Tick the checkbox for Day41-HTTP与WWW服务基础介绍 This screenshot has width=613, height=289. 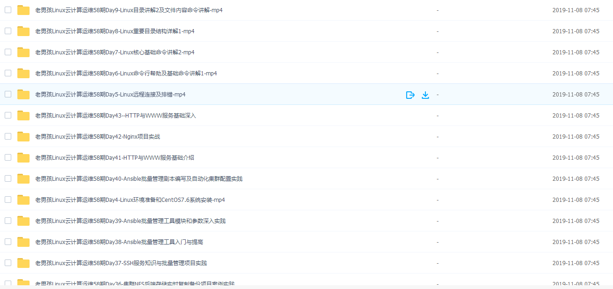[8, 157]
